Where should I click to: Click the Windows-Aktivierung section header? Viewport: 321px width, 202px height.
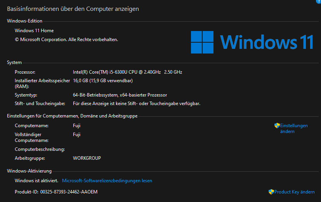(x=29, y=171)
